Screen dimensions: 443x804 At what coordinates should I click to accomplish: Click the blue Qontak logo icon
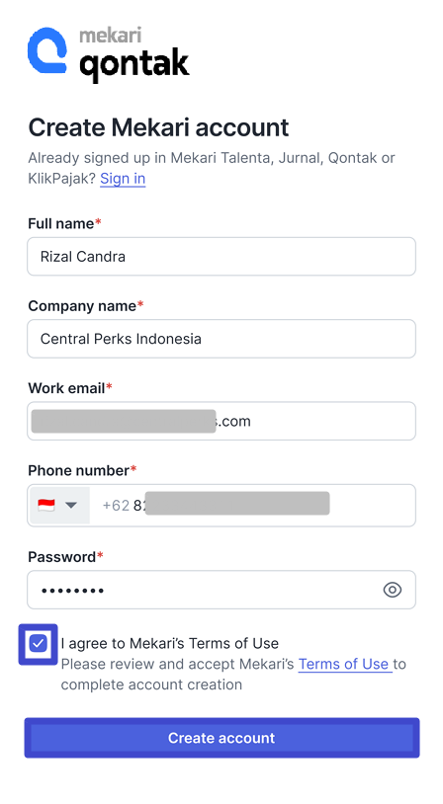pyautogui.click(x=47, y=50)
